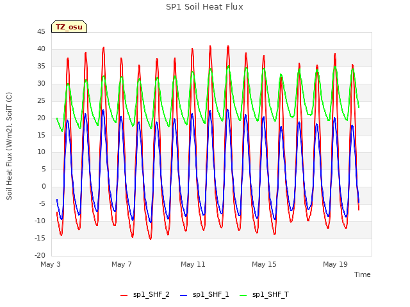The height and width of the screenshot is (307, 410).
Task: Select the sp1_SHF_T legend text
Action: coord(270,295)
